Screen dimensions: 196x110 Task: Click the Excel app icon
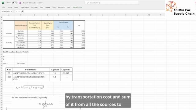(x=3, y=3)
